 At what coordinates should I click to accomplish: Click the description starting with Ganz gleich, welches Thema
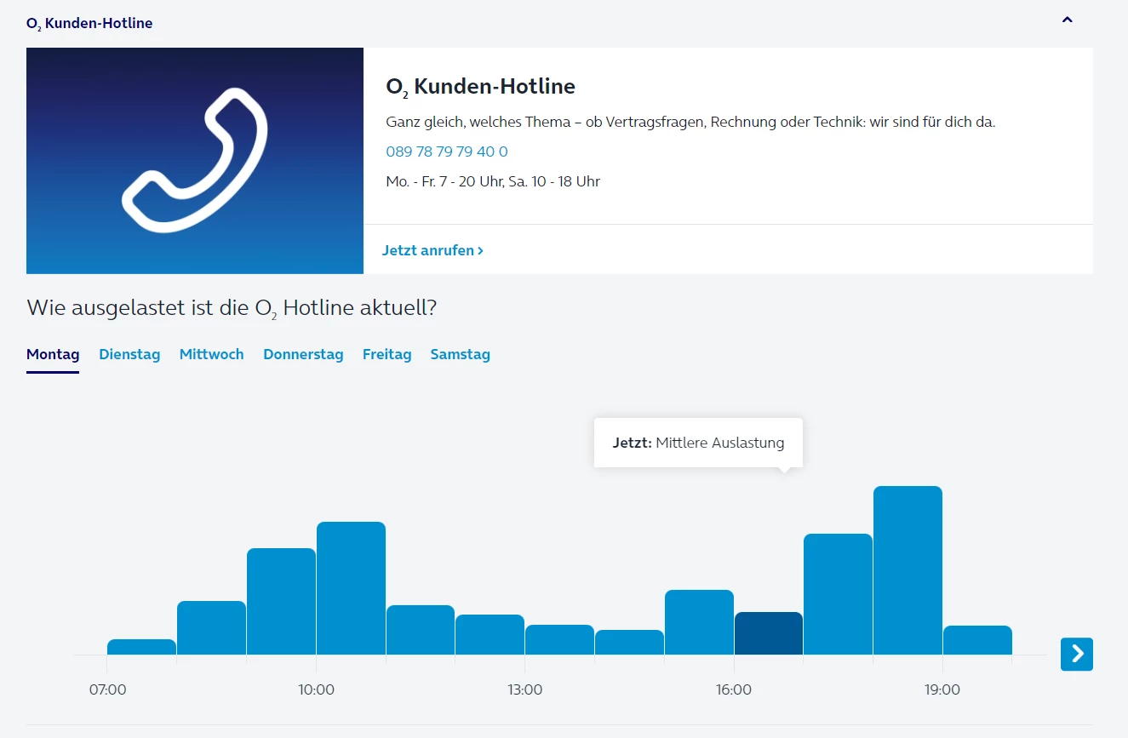click(x=690, y=122)
